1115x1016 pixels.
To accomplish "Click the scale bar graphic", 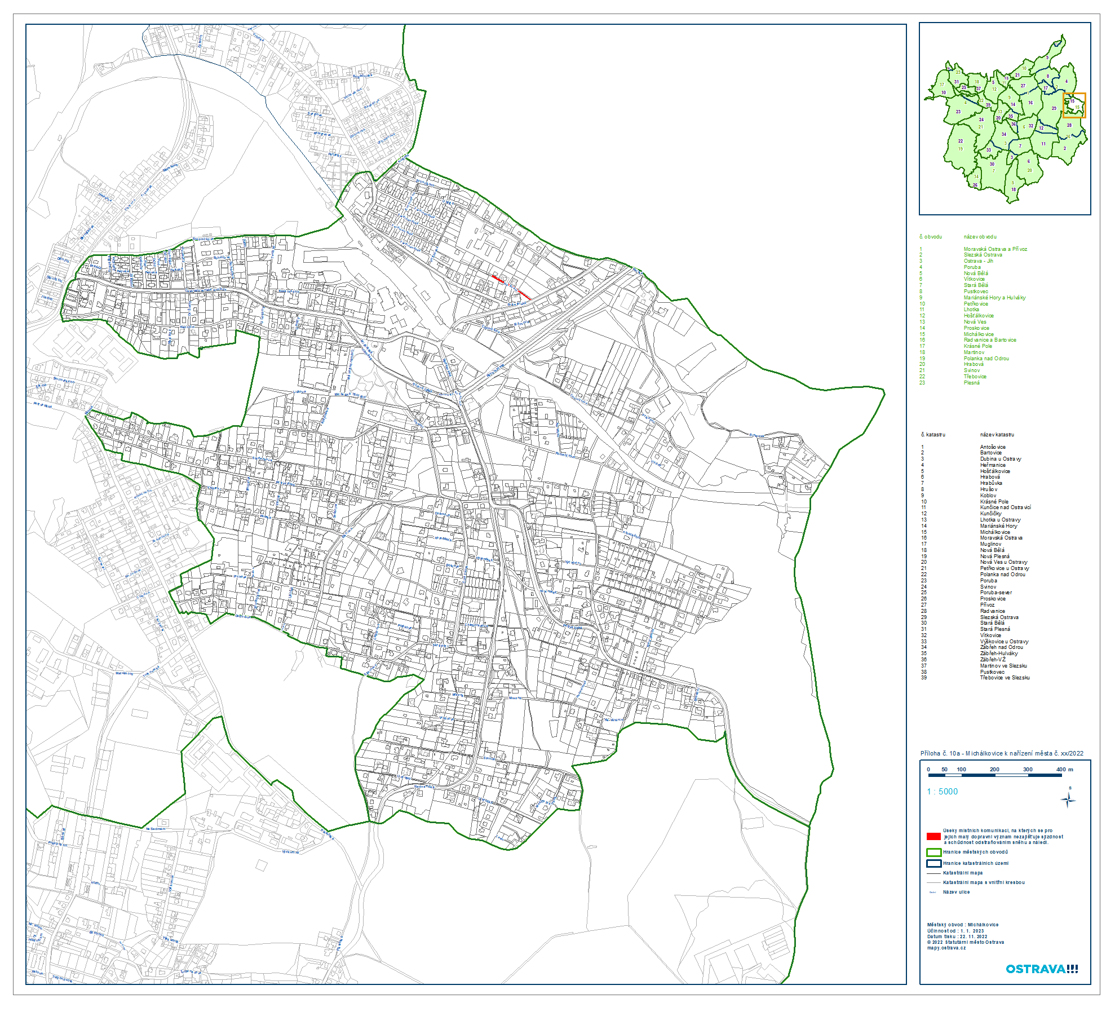I will click(995, 775).
